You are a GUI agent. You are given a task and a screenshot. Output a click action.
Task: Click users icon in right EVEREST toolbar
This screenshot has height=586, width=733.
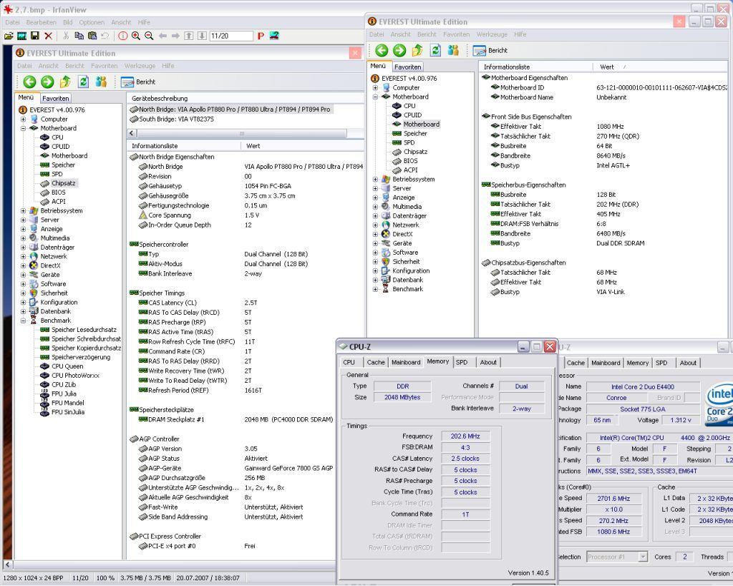453,51
